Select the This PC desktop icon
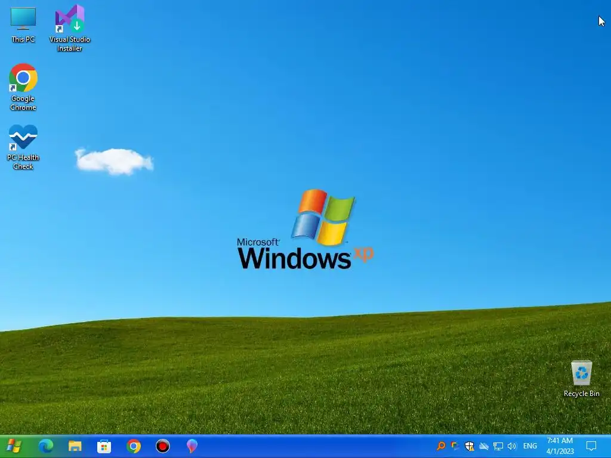The width and height of the screenshot is (611, 458). pyautogui.click(x=23, y=24)
